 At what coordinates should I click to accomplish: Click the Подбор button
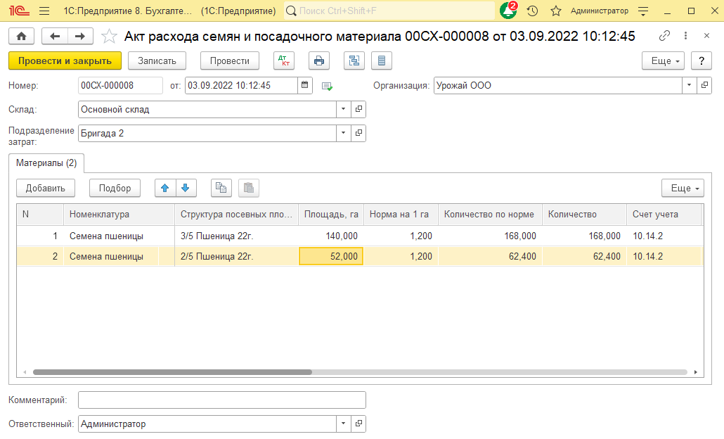tap(115, 188)
